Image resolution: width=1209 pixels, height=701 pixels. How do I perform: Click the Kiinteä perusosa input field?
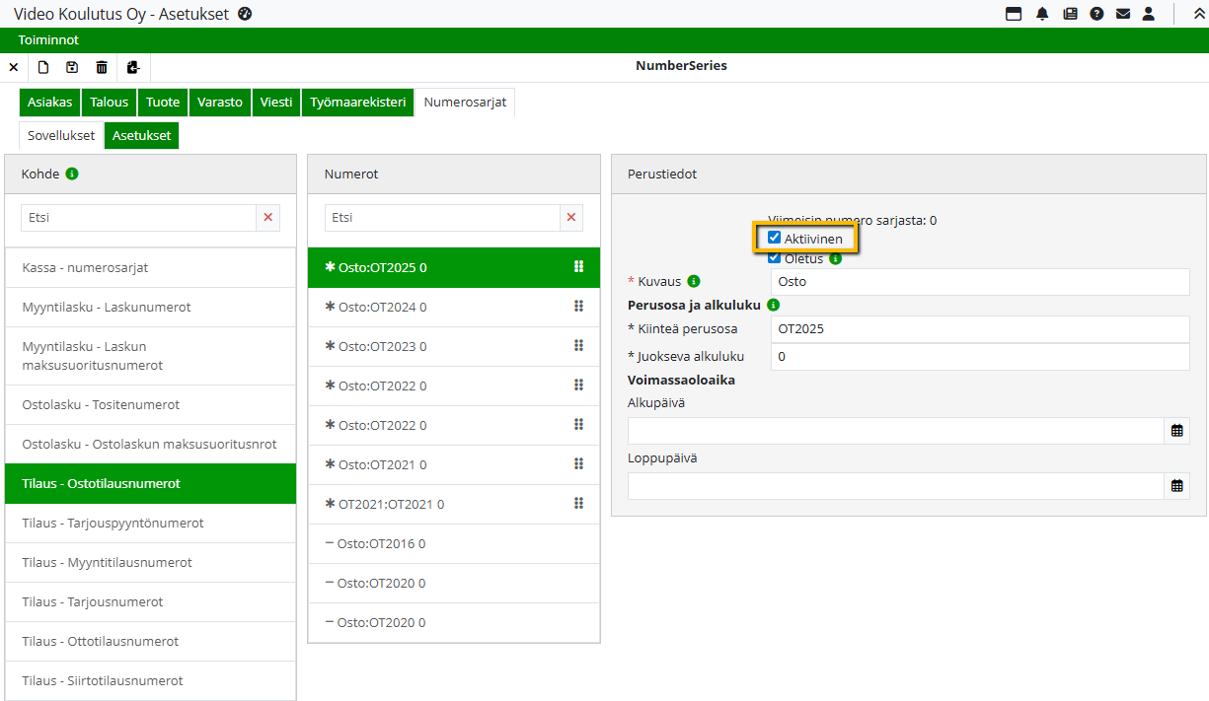(979, 329)
